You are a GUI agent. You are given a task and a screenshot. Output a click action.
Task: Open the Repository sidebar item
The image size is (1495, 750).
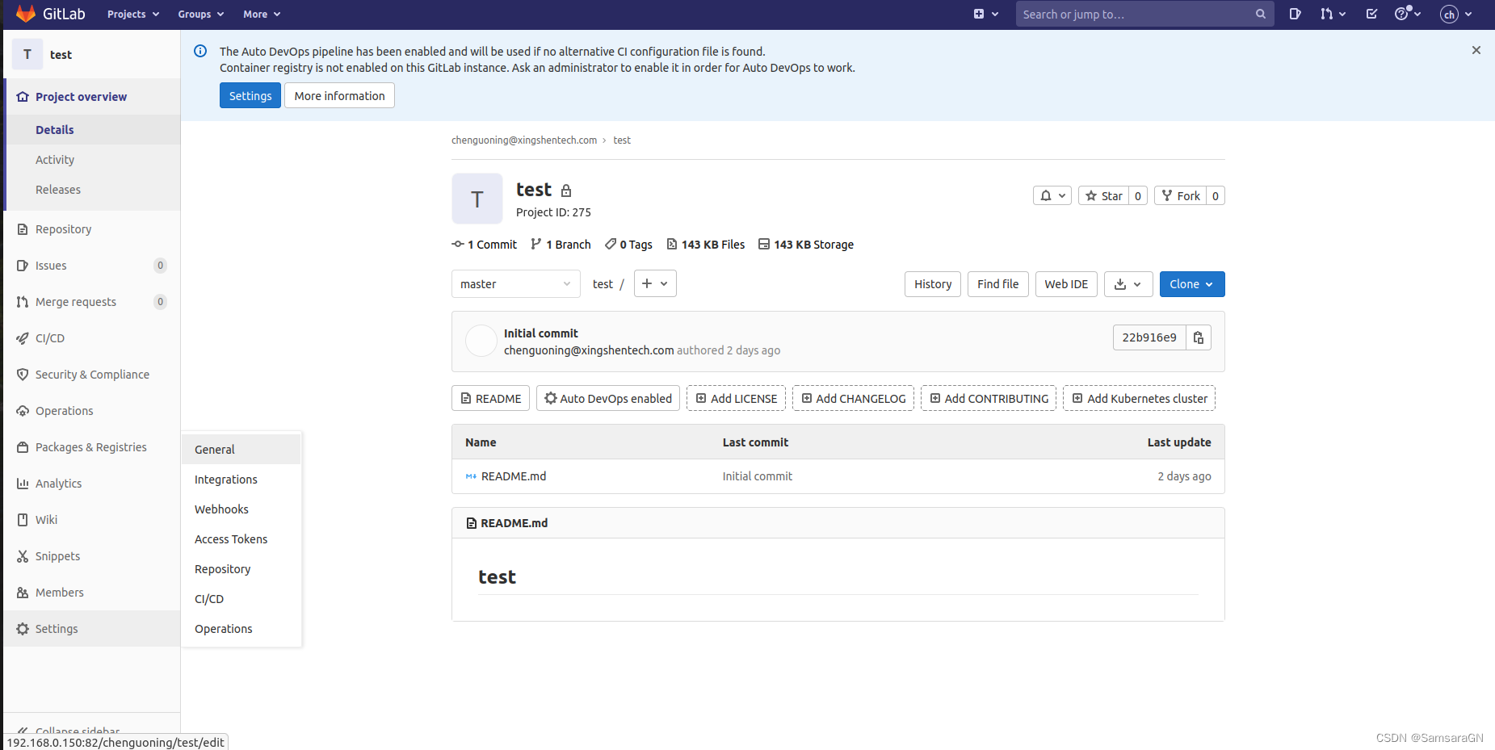[x=91, y=229]
